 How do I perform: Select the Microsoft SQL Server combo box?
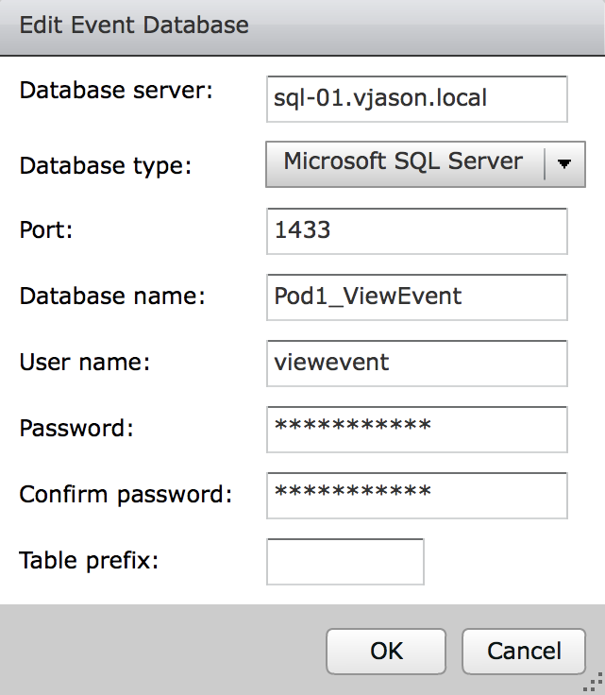coord(406,163)
